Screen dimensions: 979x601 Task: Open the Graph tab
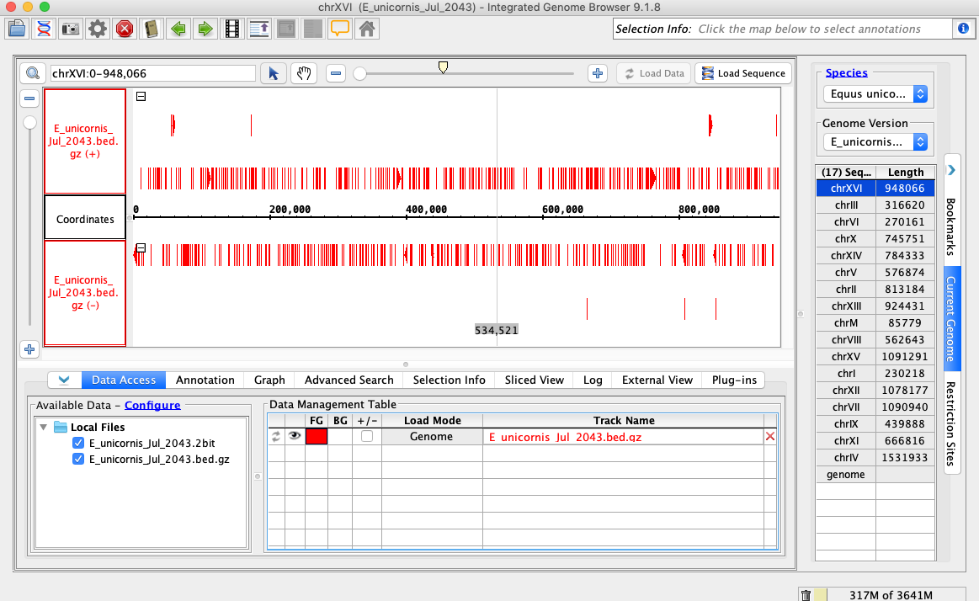point(269,380)
